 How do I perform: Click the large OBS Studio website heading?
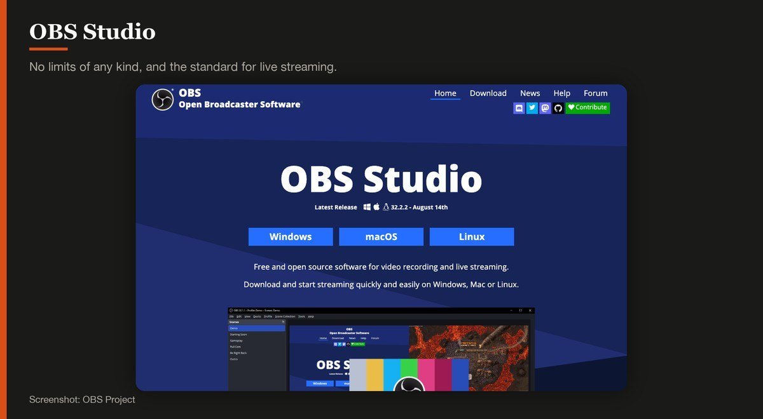tap(381, 180)
